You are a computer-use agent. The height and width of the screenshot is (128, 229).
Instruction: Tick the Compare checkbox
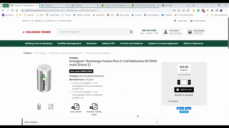click(x=165, y=101)
